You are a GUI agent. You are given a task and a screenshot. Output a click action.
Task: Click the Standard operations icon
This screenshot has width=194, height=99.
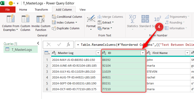point(145,19)
